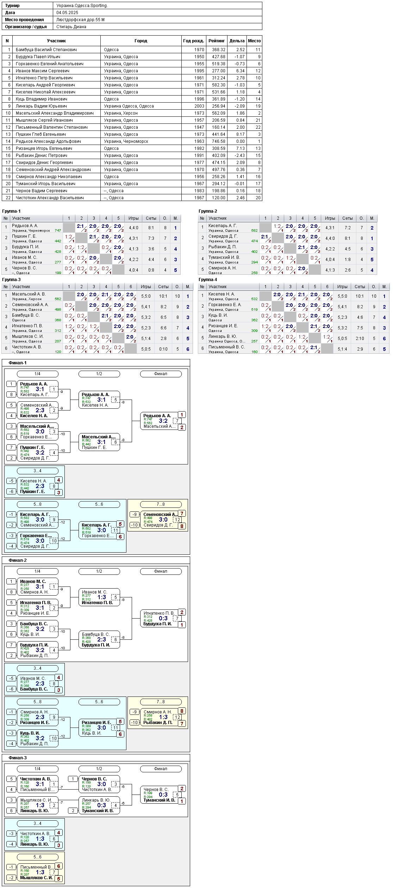The height and width of the screenshot is (888, 393).
Task: Click the 'Группа-2' heading
Action: (208, 211)
